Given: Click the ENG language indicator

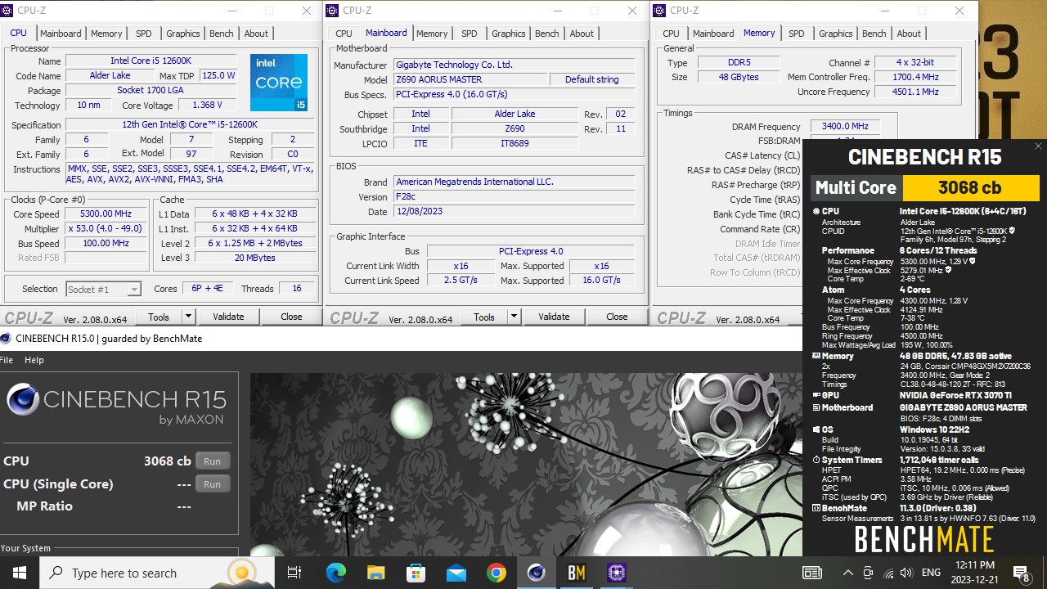Looking at the screenshot, I should click(931, 573).
